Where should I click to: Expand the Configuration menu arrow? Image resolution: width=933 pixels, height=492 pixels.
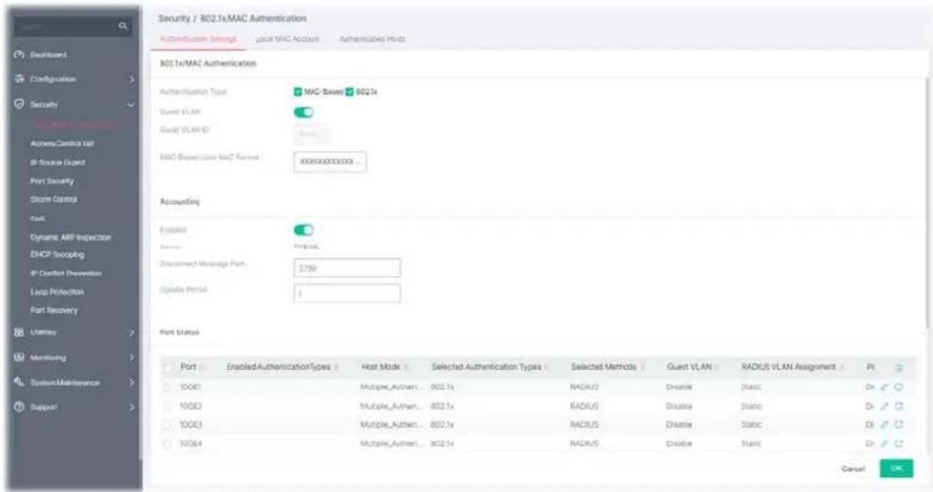pyautogui.click(x=132, y=79)
